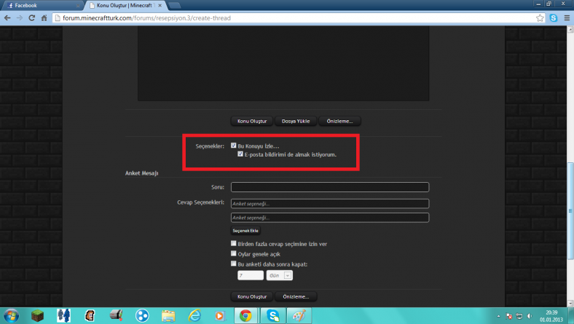Check Oylar genele açık option
Screen dimensions: 574x324
tap(234, 253)
